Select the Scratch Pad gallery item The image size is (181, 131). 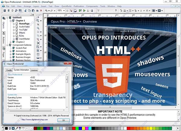(21, 48)
